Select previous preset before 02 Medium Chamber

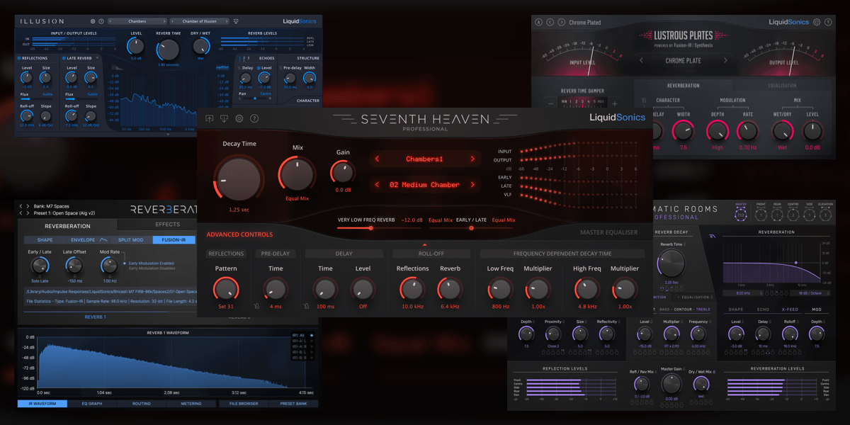tap(377, 185)
